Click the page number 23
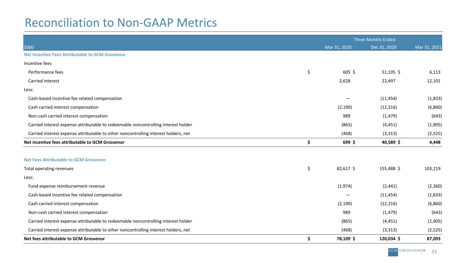 (434, 252)
